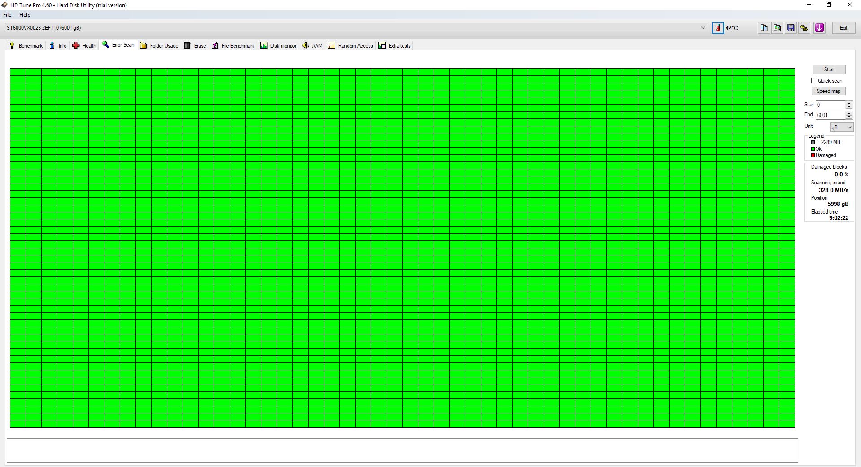Open the Help menu
The width and height of the screenshot is (861, 467).
[25, 15]
